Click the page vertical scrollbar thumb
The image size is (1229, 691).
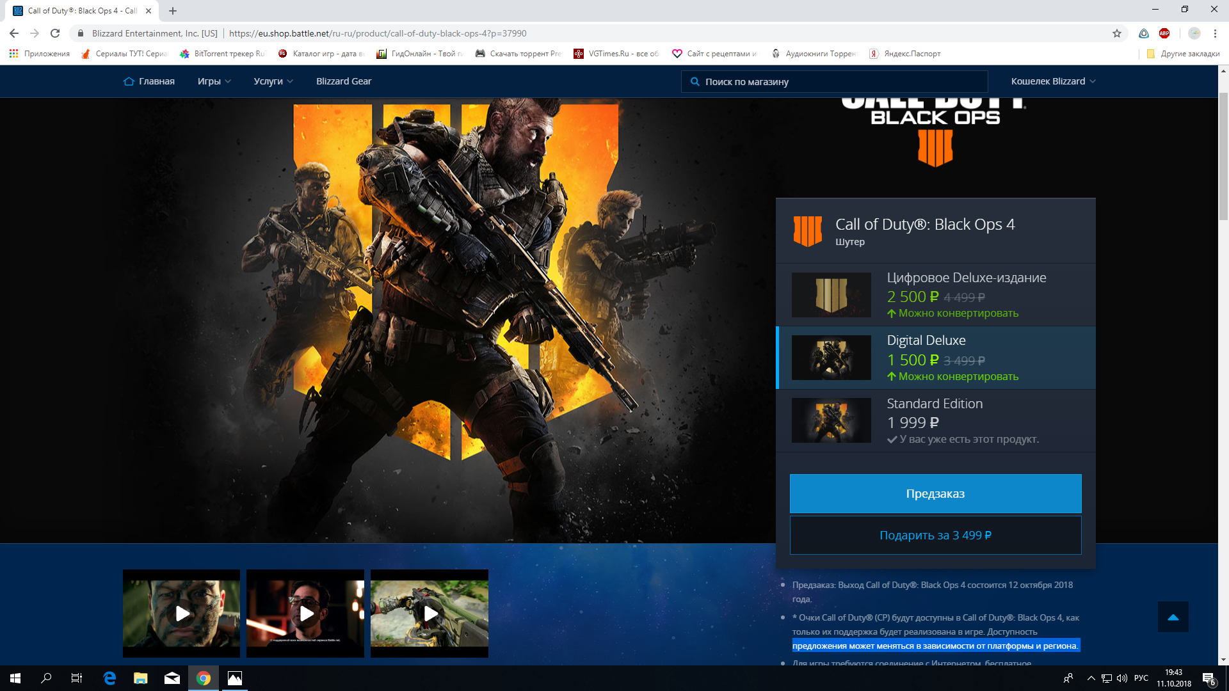1223,157
